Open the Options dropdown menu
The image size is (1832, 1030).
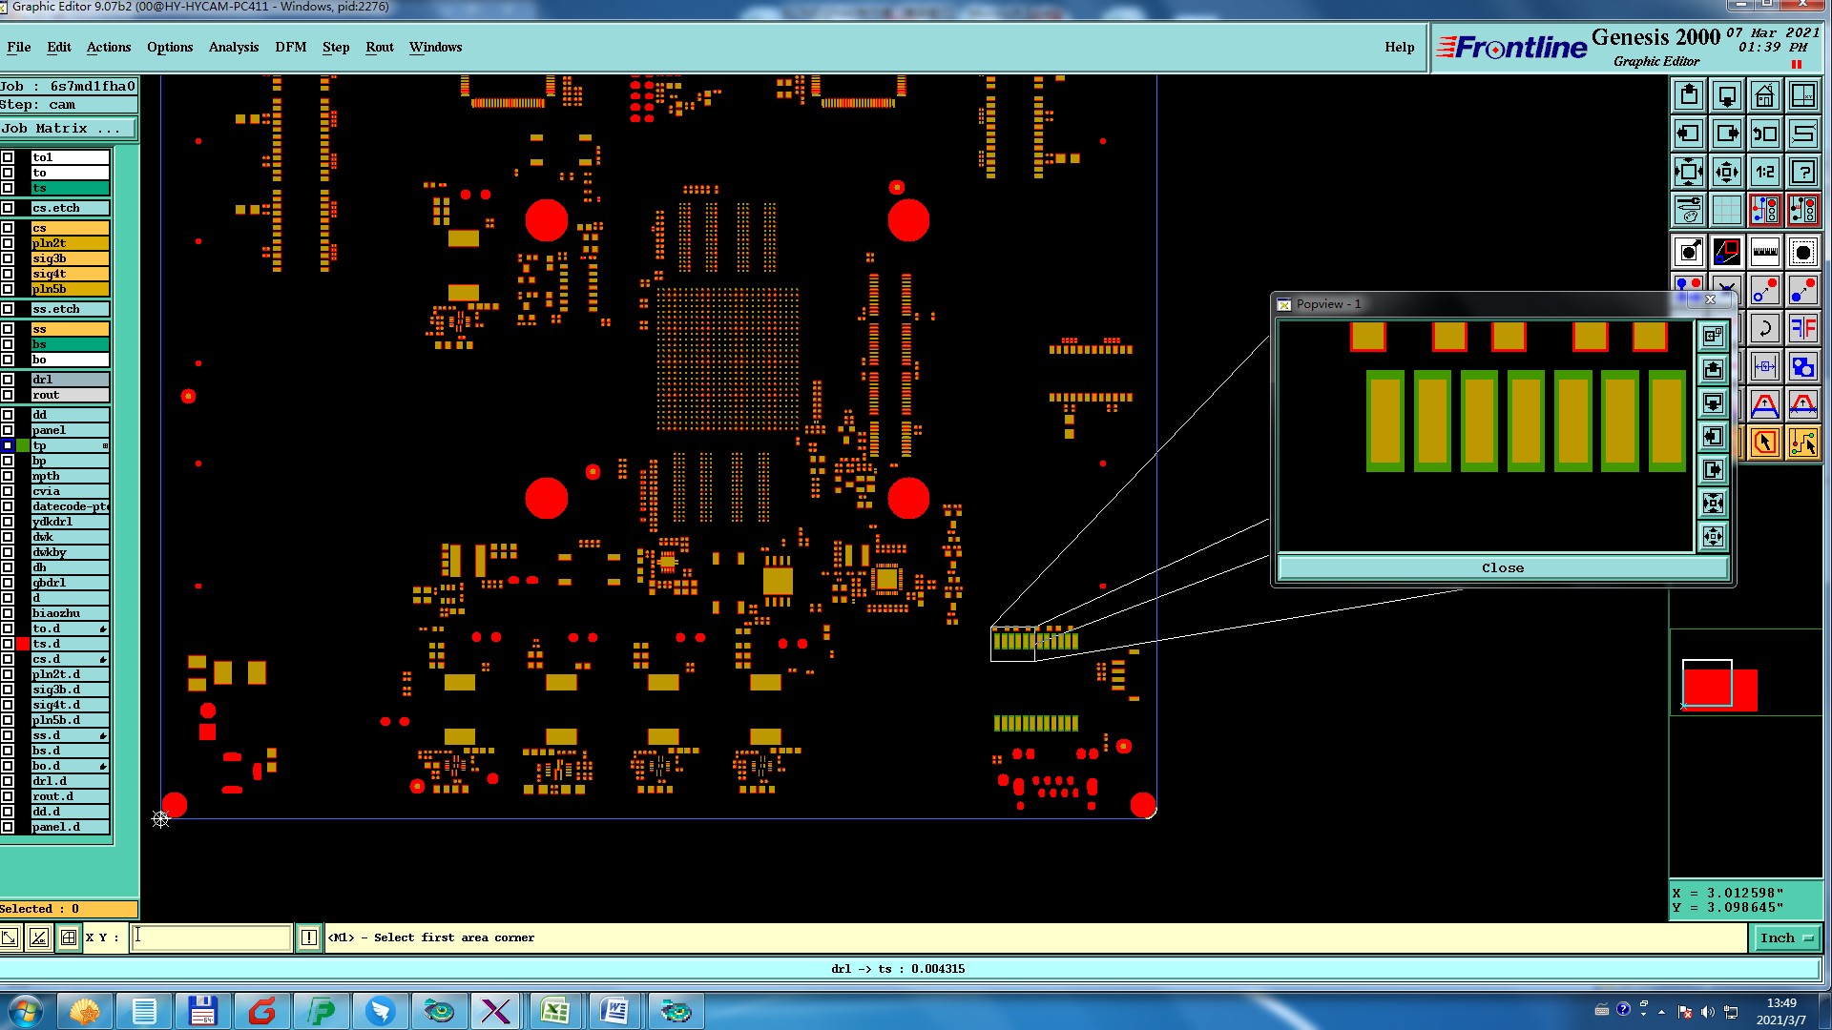(x=169, y=47)
